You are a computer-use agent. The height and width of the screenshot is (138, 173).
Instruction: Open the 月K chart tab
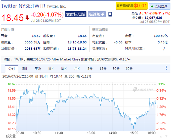pos(77,69)
